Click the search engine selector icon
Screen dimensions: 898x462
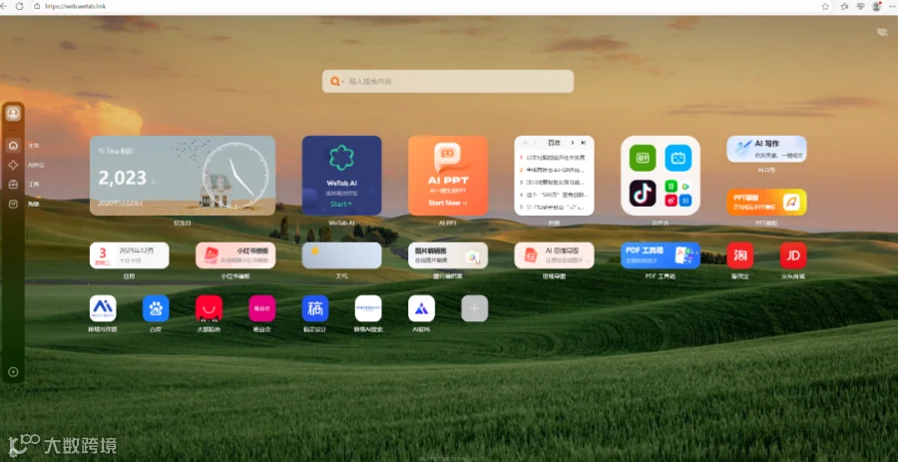pyautogui.click(x=335, y=81)
